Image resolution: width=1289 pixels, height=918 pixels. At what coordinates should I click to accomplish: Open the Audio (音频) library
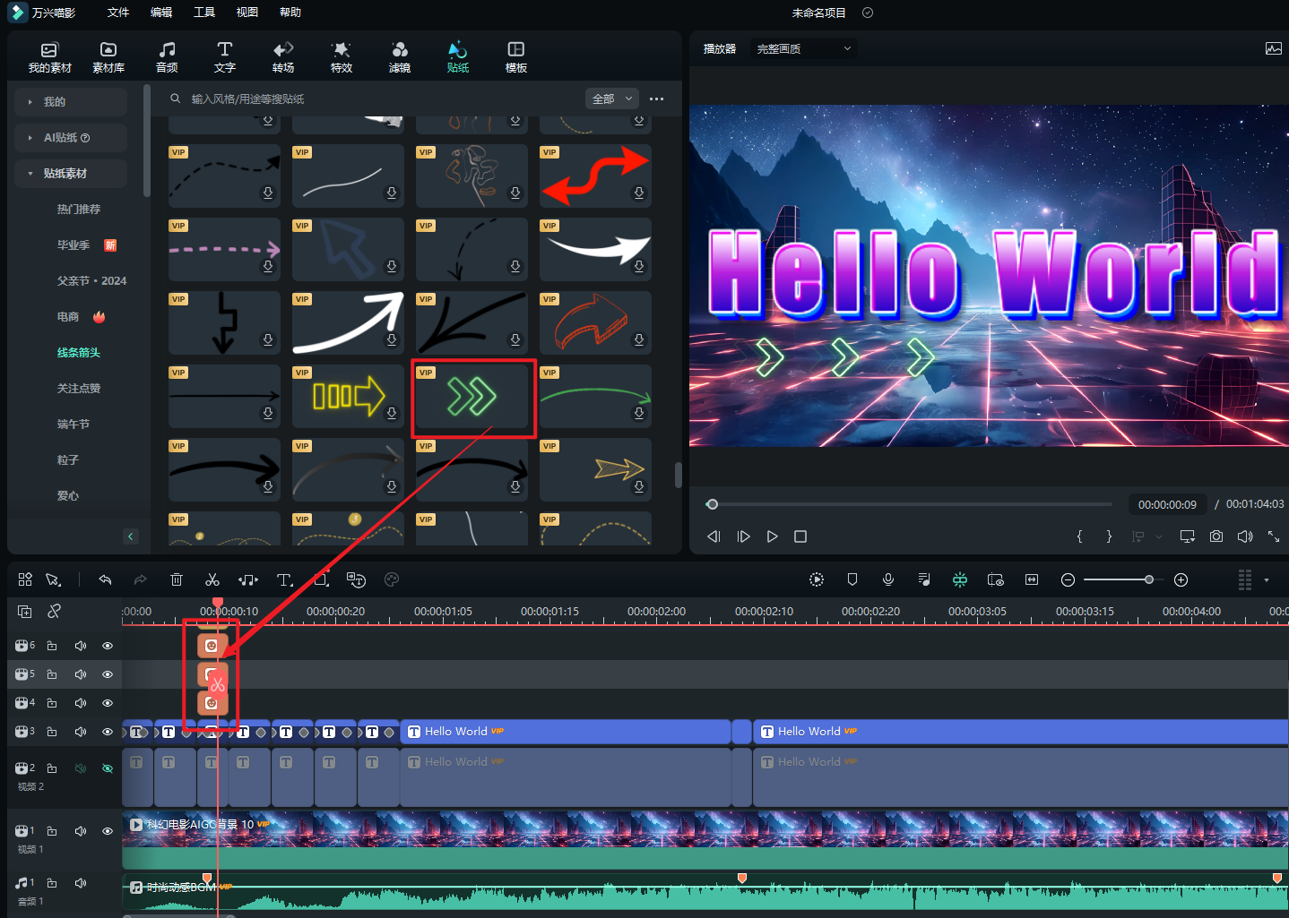[167, 57]
